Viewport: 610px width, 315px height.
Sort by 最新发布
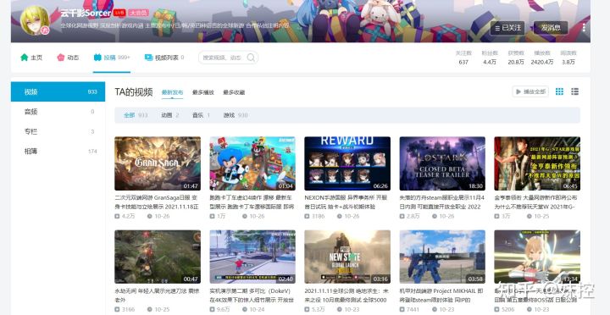[x=172, y=92]
